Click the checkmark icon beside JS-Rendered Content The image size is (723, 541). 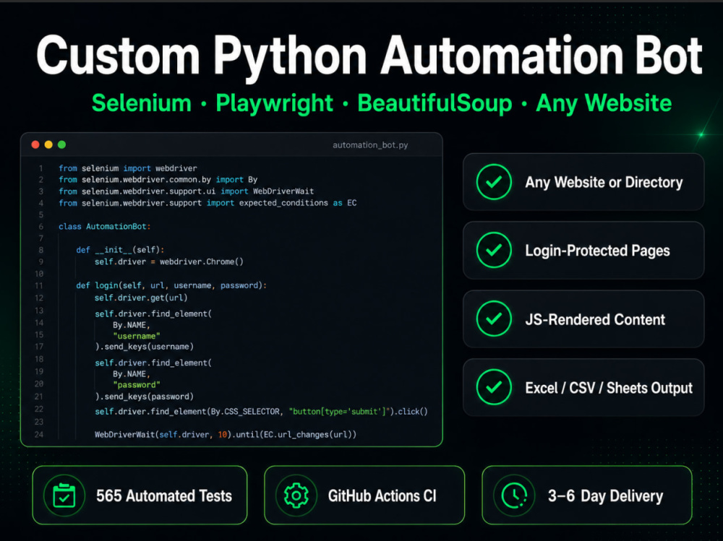pos(494,319)
